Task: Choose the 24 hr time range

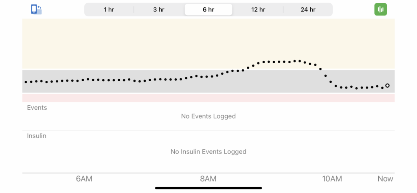Action: 308,10
